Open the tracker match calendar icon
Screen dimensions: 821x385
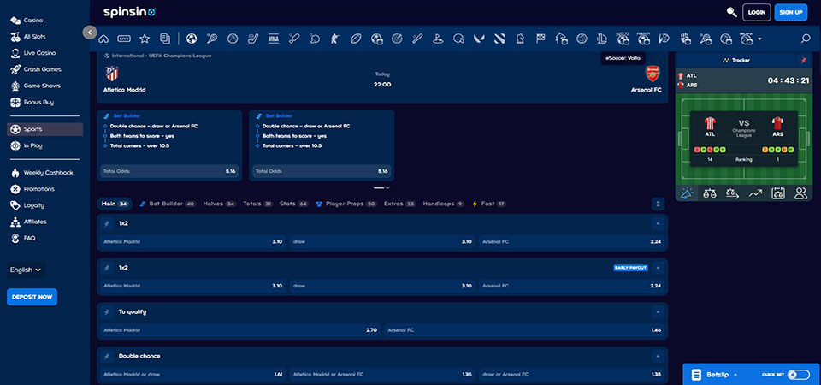point(778,193)
